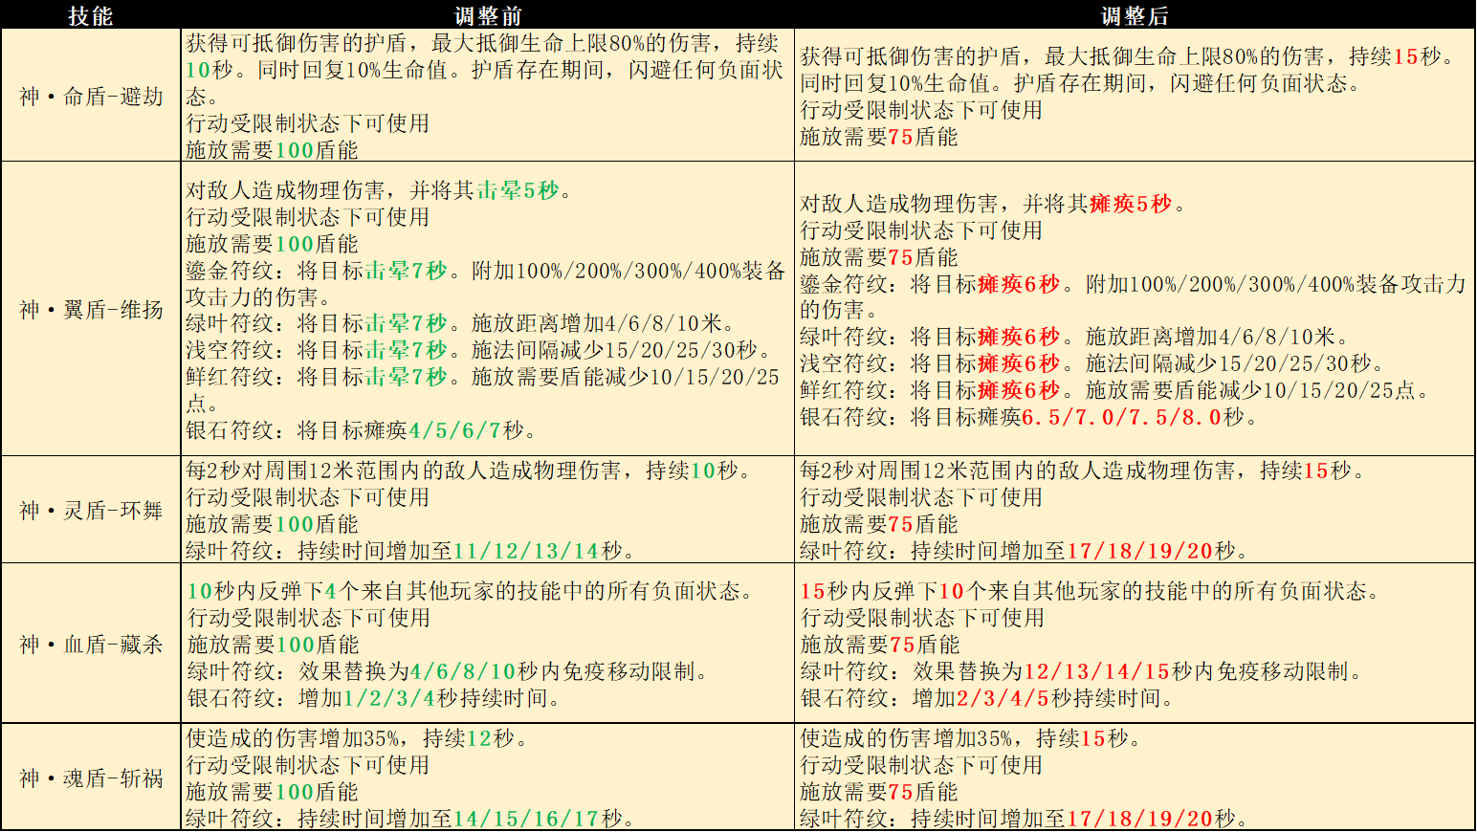The image size is (1477, 832).
Task: Select the skill name 神·灵盾-环舞
Action: [x=91, y=511]
